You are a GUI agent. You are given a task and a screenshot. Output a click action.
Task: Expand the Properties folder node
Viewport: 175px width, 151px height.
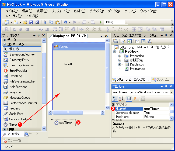click(x=120, y=56)
